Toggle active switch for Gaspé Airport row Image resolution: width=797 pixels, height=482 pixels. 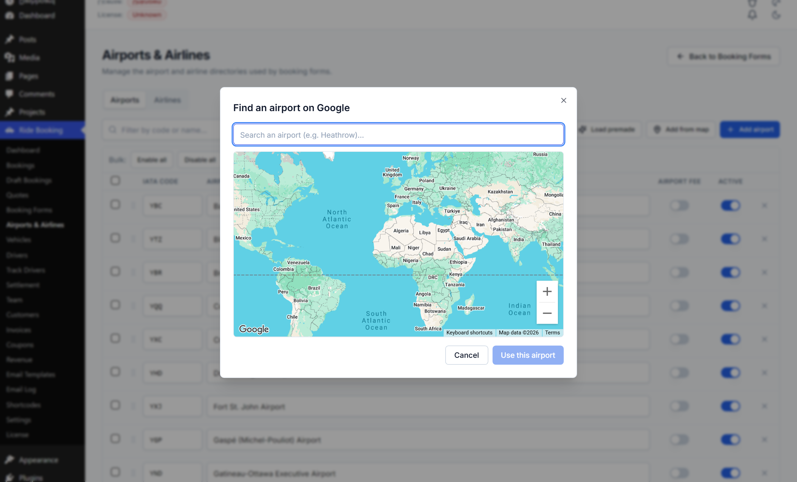tap(730, 440)
